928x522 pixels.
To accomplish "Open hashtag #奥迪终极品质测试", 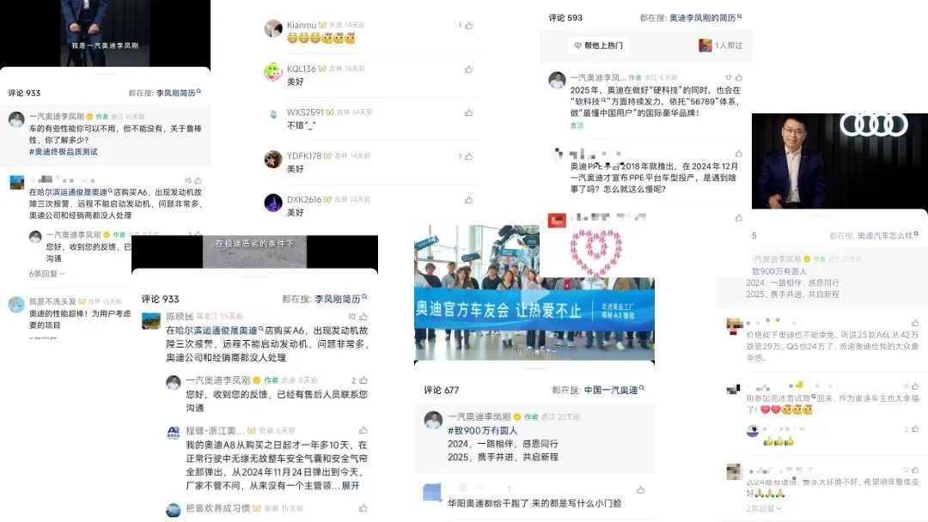I will coord(64,152).
